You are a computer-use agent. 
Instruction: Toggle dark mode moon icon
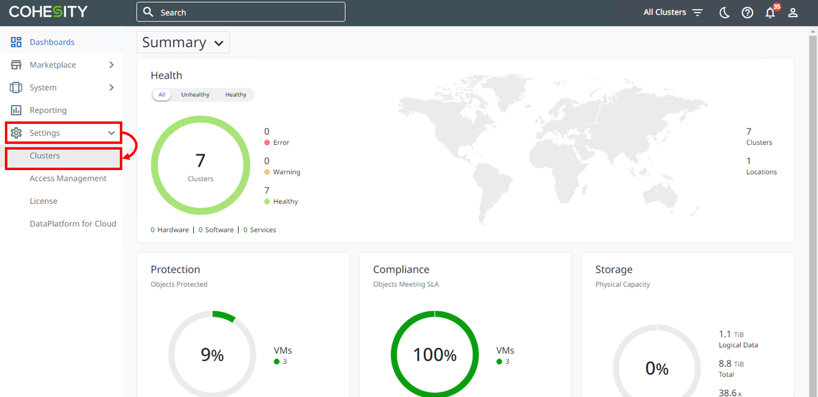[x=724, y=13]
